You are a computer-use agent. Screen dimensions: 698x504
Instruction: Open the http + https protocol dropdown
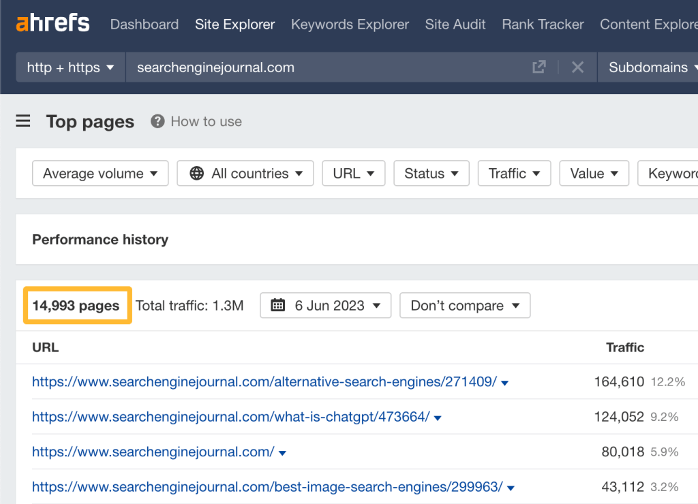[70, 67]
